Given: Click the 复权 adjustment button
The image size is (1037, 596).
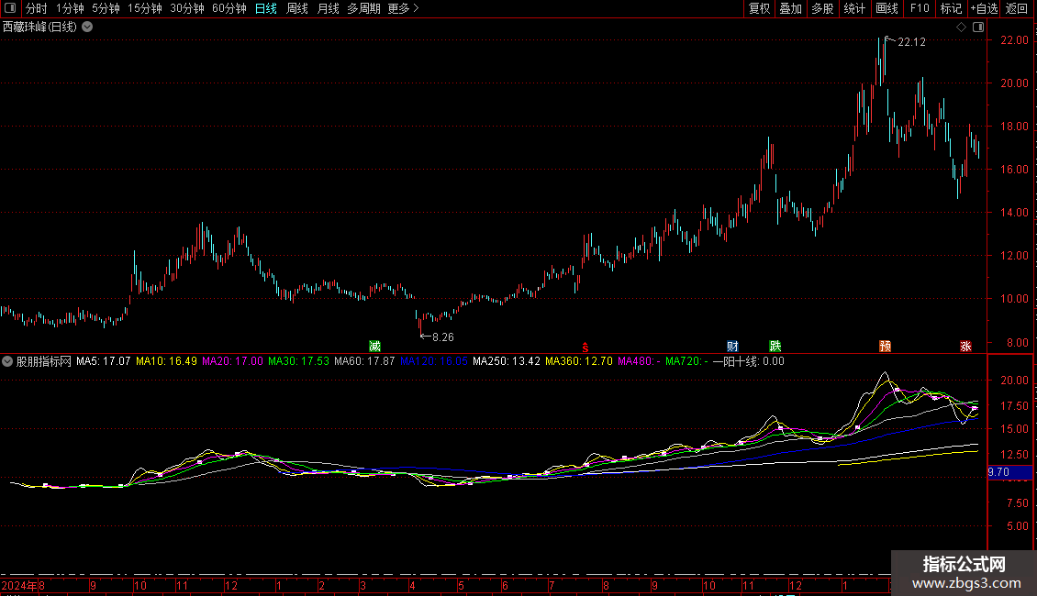Looking at the screenshot, I should (x=759, y=8).
